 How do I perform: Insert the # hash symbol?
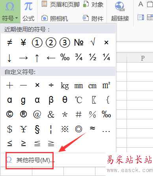pyautogui.click(x=78, y=114)
